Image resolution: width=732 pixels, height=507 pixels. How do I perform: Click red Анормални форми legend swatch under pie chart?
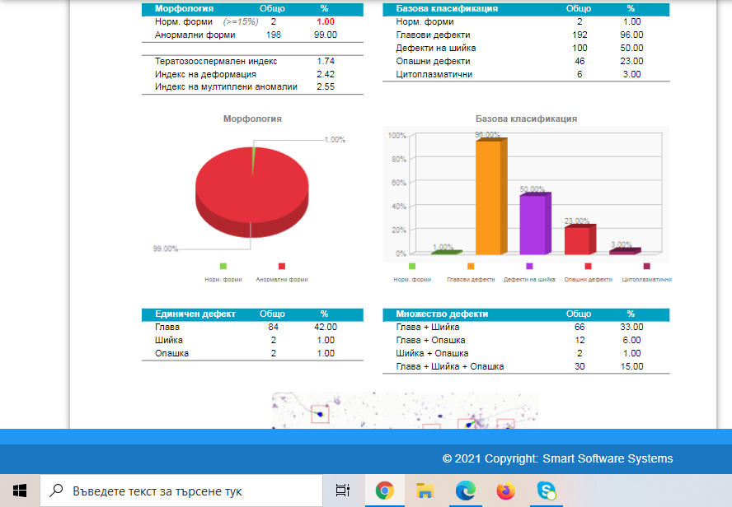pyautogui.click(x=281, y=266)
